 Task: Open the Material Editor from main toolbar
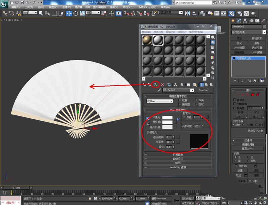click(x=231, y=13)
